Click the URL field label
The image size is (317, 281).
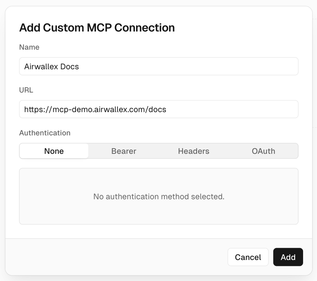tap(26, 90)
